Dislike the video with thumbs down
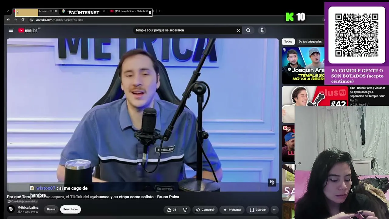This screenshot has width=389, height=219. tap(185, 210)
